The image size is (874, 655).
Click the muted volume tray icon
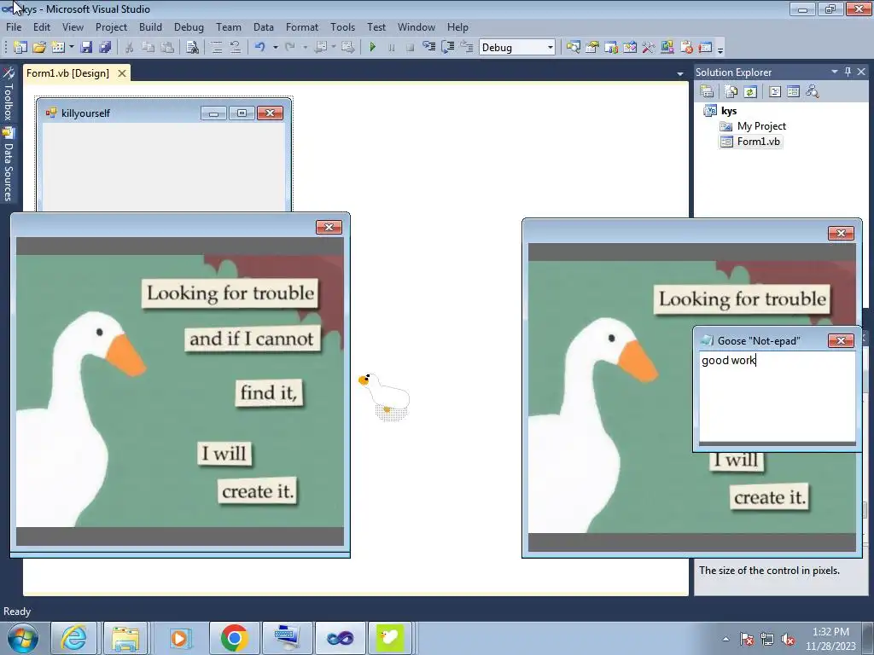(788, 639)
